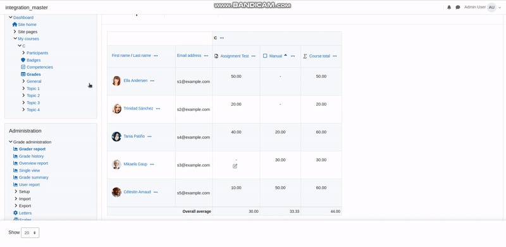Collapse the Dashboard tree node
506x247 pixels.
(11, 17)
